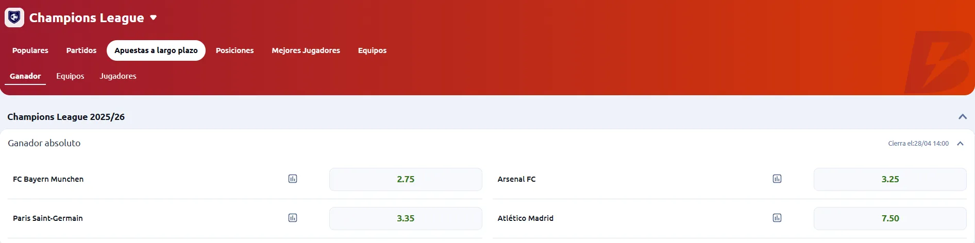Select Atlético Madrid odds 7.50
The image size is (975, 243).
(890, 218)
